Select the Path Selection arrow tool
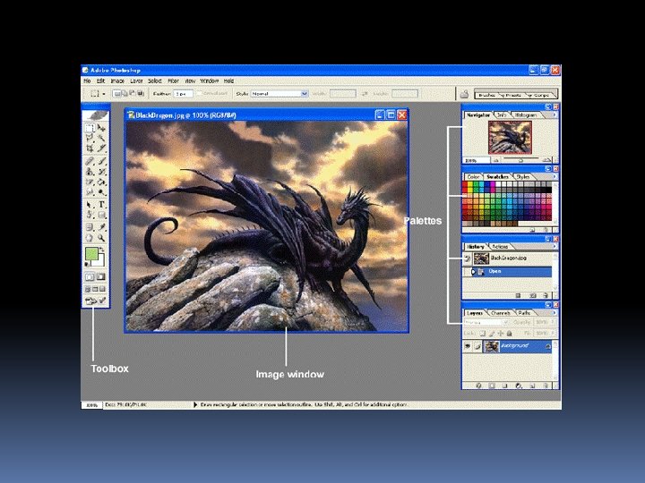The width and height of the screenshot is (645, 483). [90, 204]
